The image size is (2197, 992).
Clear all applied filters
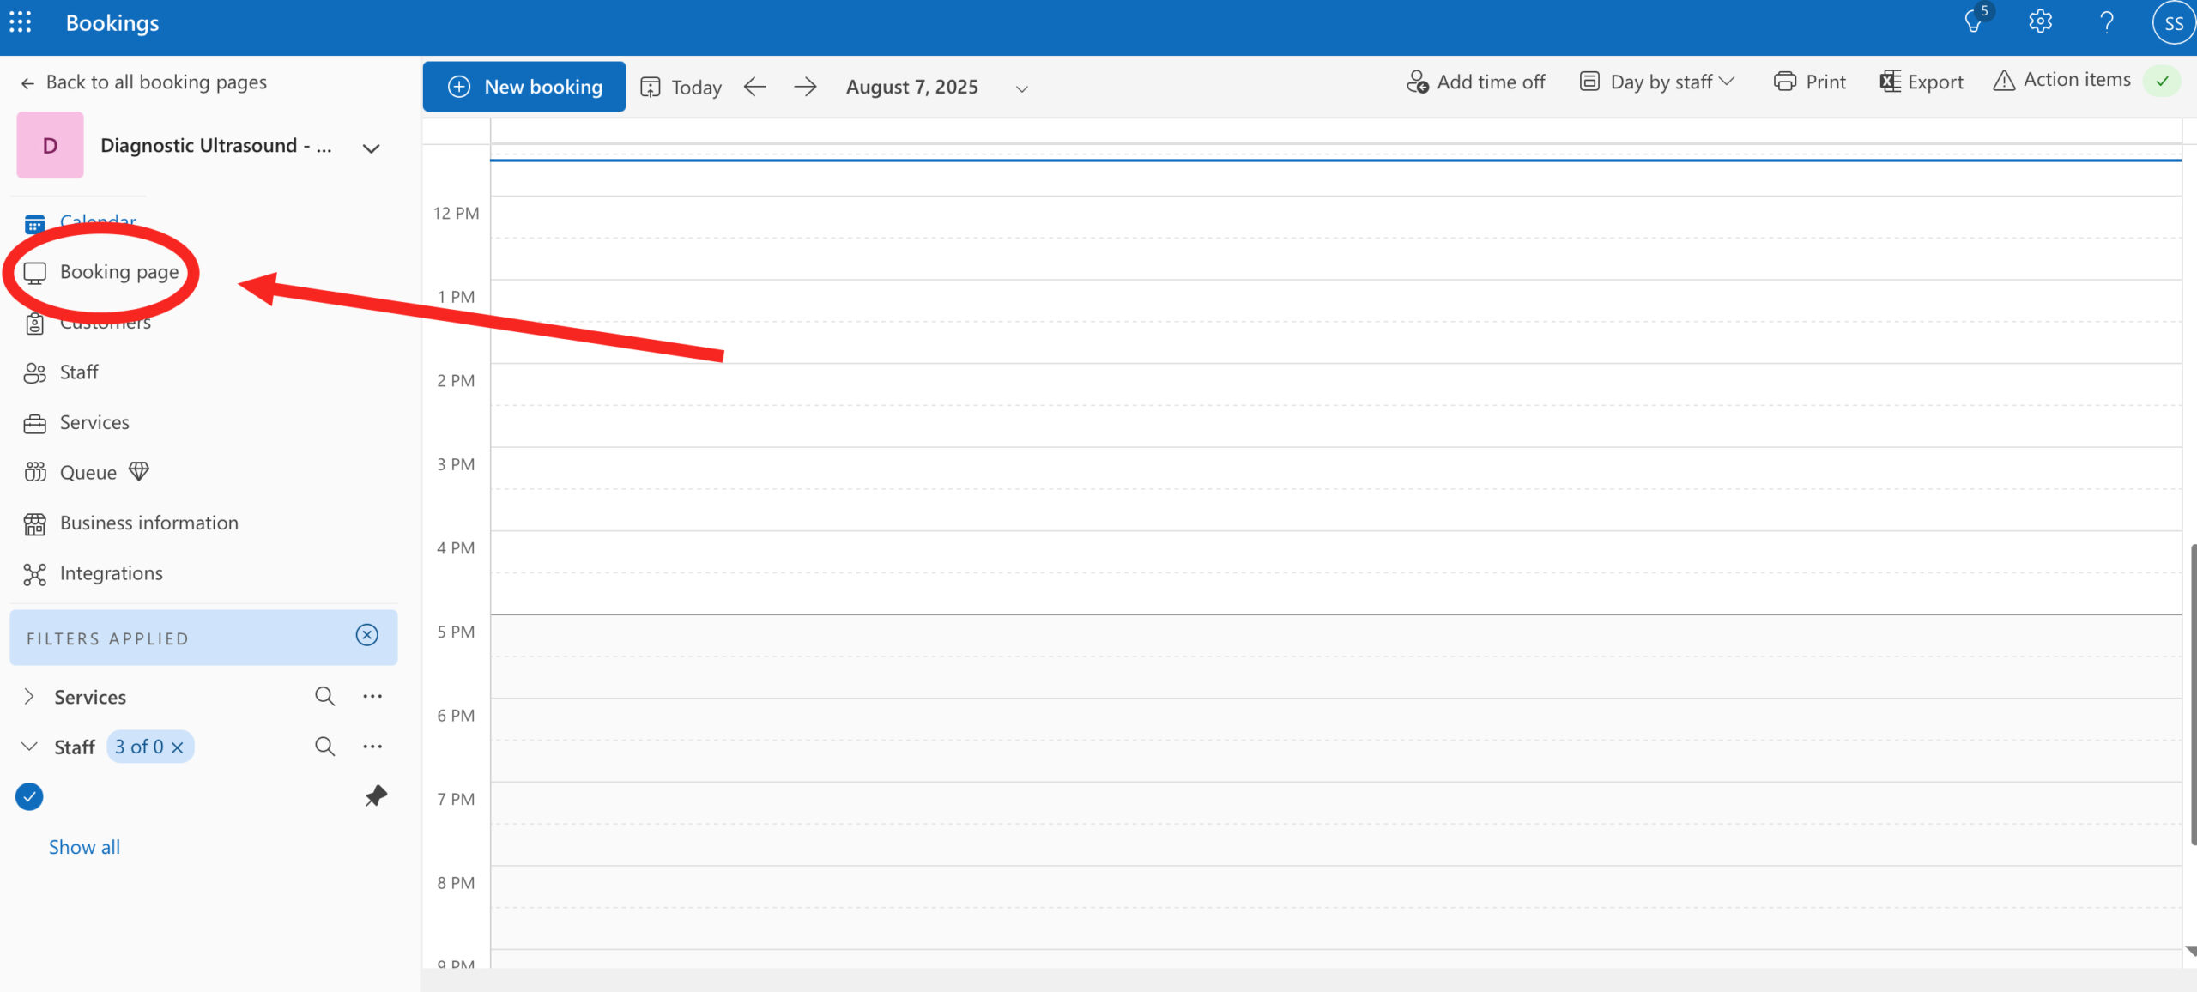pyautogui.click(x=366, y=635)
